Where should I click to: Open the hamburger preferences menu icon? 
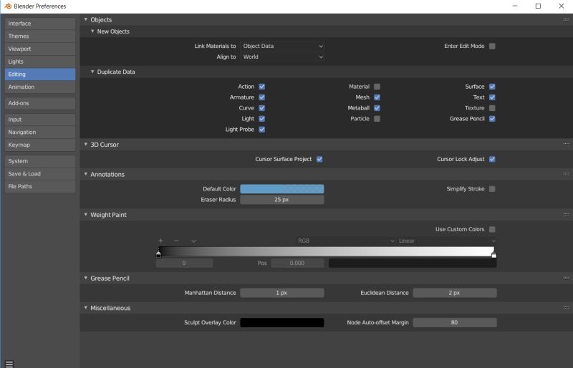tap(9, 364)
